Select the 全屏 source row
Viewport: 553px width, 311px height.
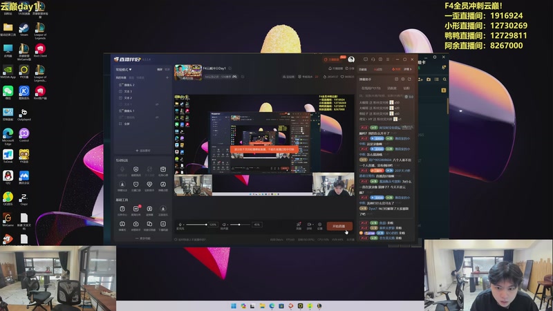141,124
